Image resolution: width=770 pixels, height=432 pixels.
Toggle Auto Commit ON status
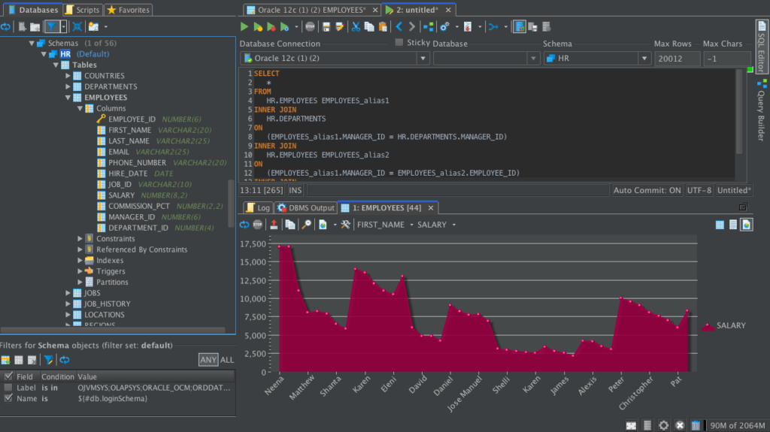[647, 191]
